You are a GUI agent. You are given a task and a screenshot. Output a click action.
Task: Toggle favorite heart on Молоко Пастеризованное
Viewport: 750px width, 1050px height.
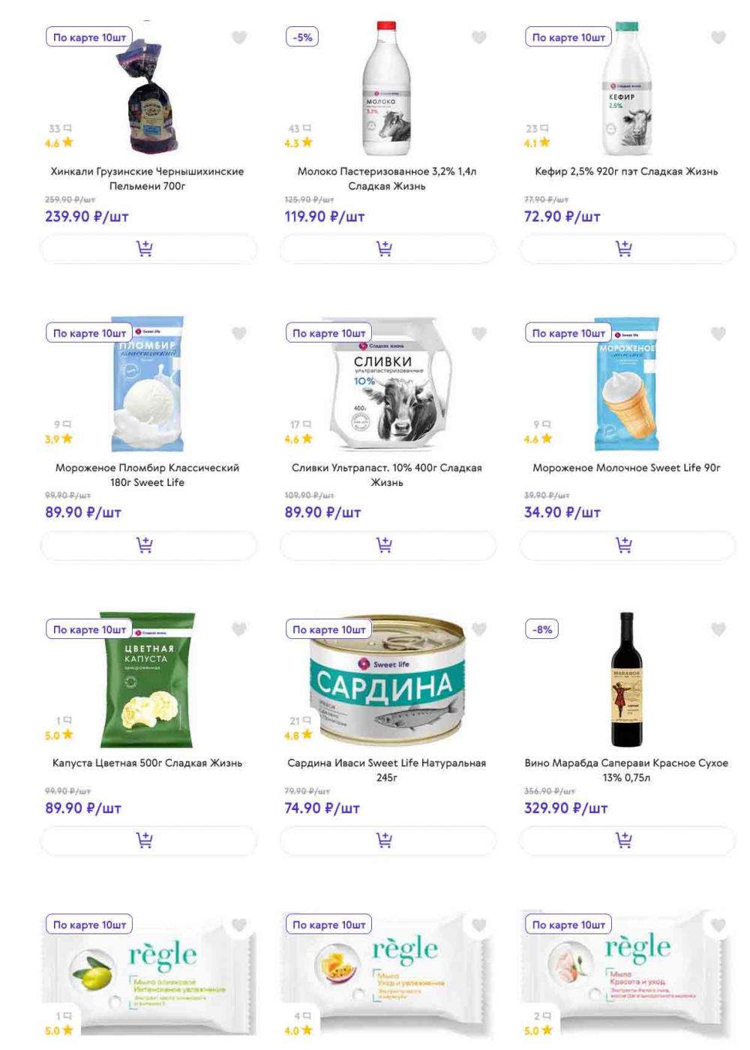click(x=479, y=37)
